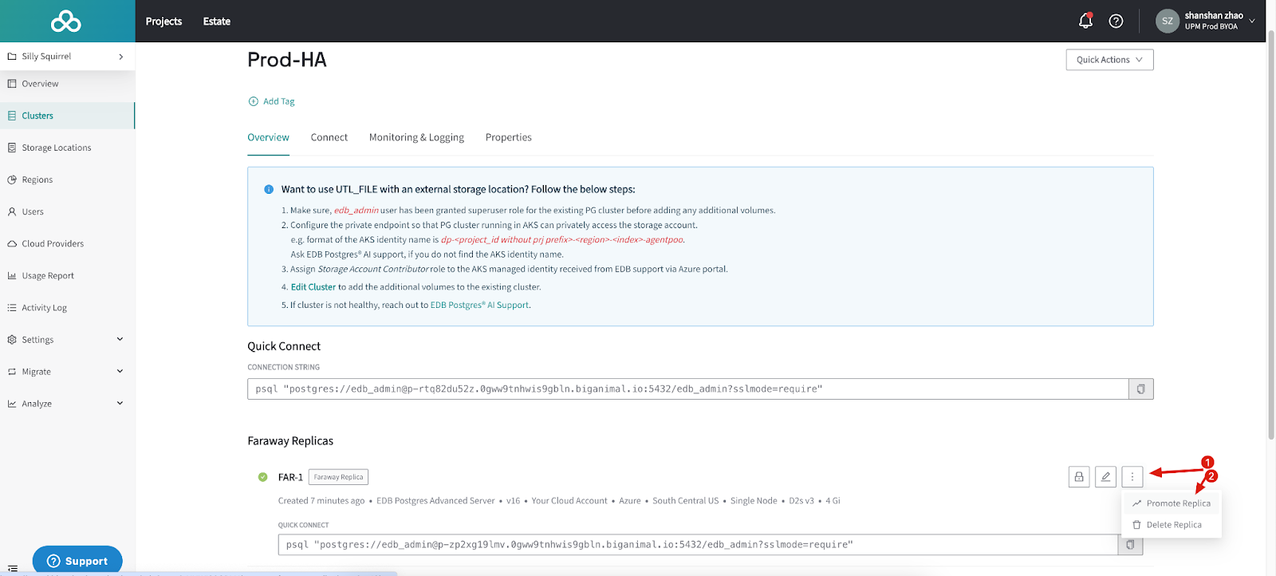Copy the FAR-1 quick connect string

(1130, 545)
